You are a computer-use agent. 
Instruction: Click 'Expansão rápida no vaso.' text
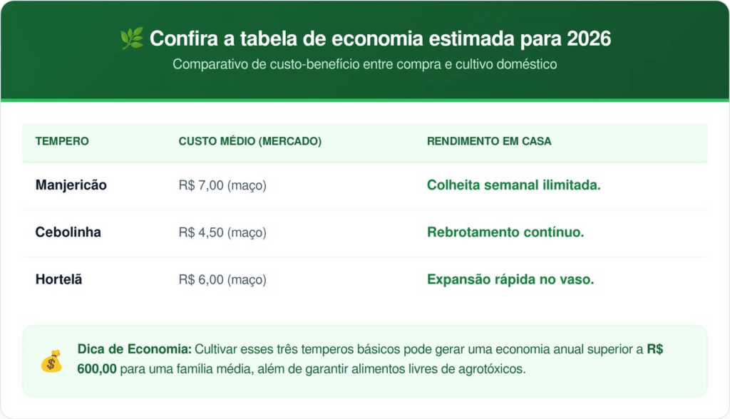click(510, 279)
